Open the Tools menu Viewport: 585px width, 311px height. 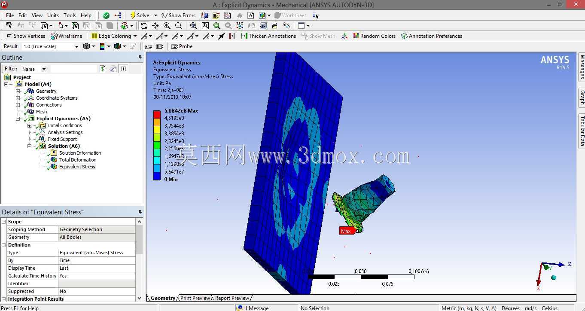[x=70, y=15]
